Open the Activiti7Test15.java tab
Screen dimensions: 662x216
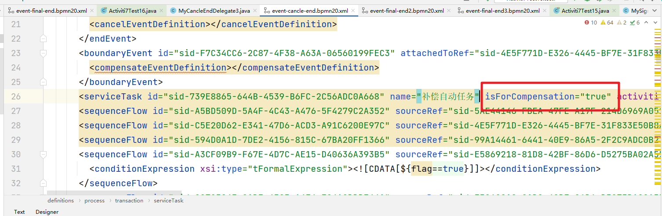tap(585, 11)
